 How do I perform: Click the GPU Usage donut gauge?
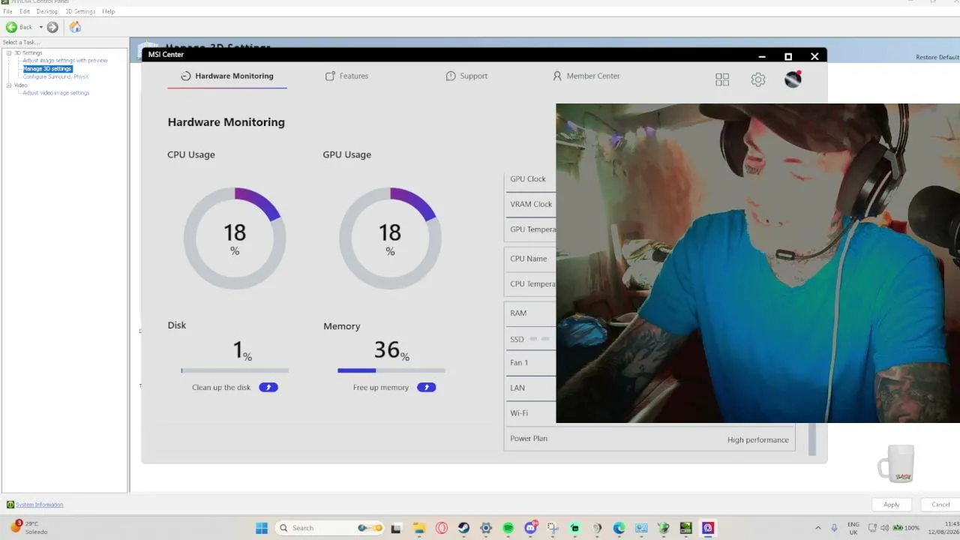tap(390, 238)
